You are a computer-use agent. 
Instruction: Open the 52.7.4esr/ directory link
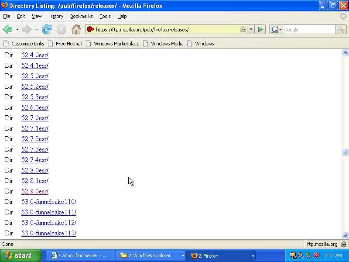point(35,160)
